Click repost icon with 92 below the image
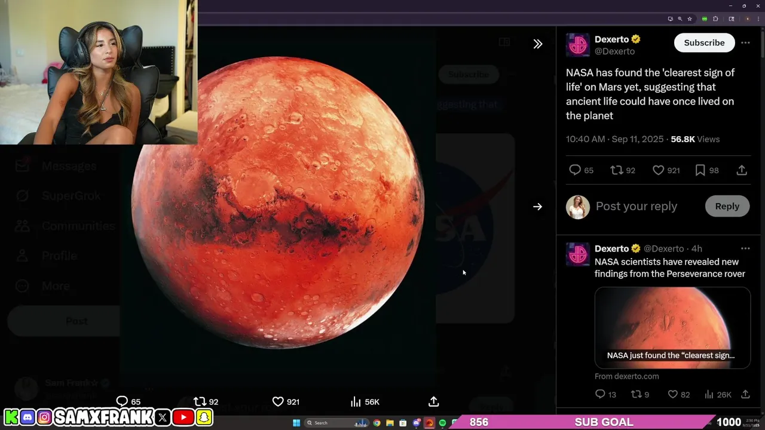The image size is (765, 430). (200, 401)
